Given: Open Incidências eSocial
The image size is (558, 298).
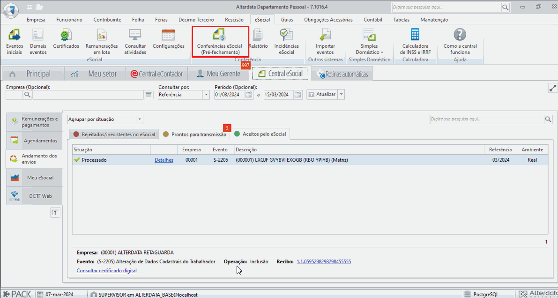Looking at the screenshot, I should coord(286,42).
